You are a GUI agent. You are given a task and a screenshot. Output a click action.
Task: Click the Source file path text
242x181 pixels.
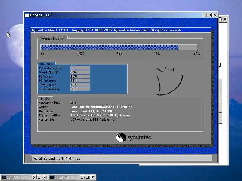point(101,107)
